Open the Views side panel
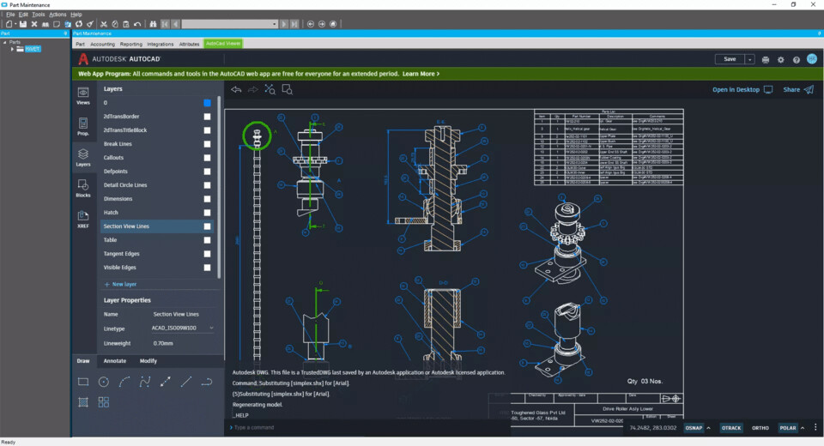 tap(83, 95)
